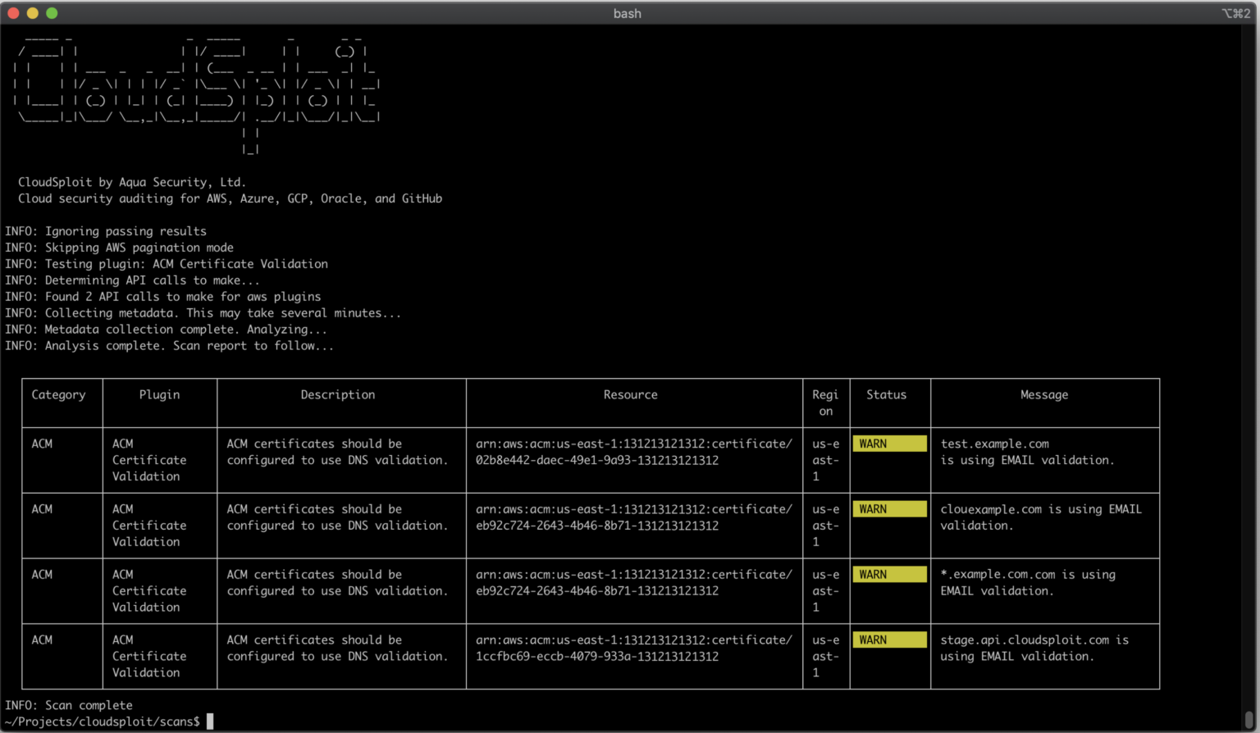Click the CloudSploit ASCII art logo

coord(197,90)
